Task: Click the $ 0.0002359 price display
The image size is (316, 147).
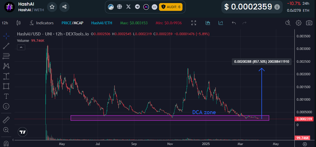Action: click(248, 7)
